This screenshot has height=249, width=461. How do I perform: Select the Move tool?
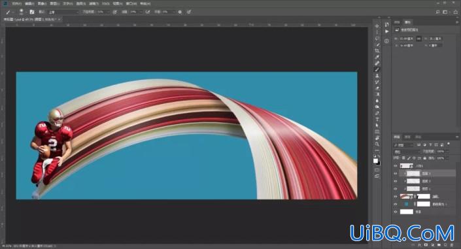pos(377,26)
